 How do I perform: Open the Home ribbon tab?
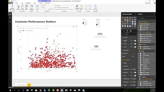(16, 3)
